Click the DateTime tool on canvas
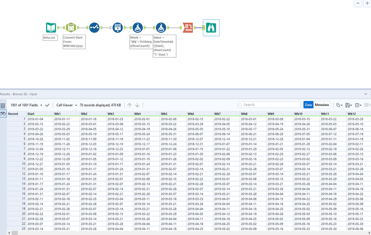371x235 pixels. coord(71,28)
